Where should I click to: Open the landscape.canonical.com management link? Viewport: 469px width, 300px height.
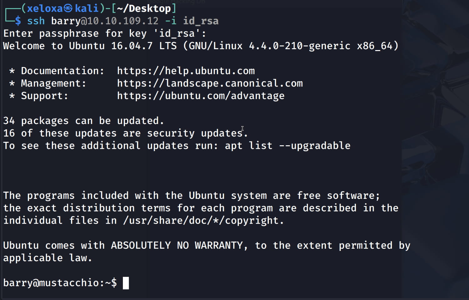coord(209,83)
